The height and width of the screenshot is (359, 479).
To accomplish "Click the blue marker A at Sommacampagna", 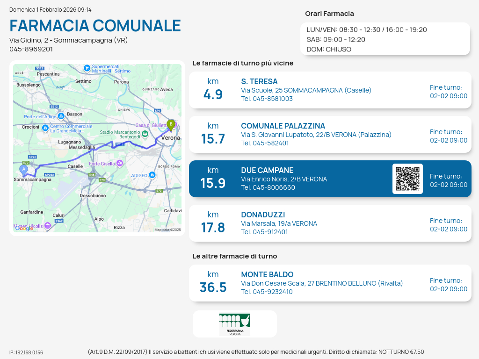I will tap(23, 170).
